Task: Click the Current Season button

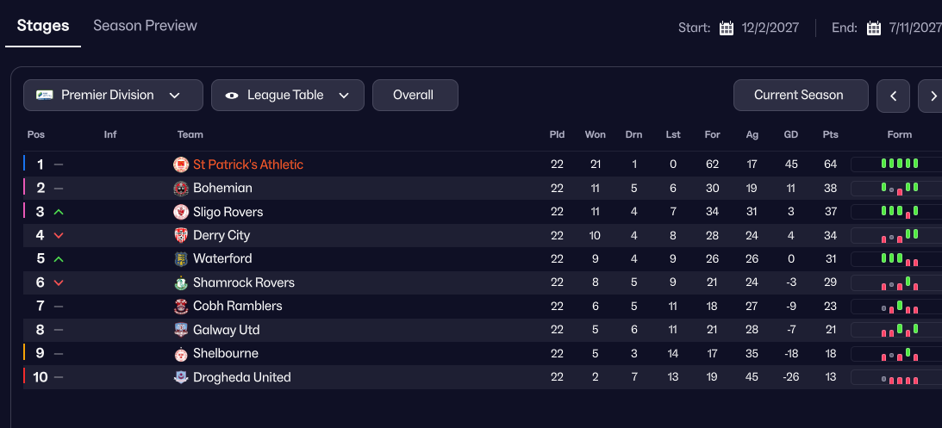Action: point(801,96)
